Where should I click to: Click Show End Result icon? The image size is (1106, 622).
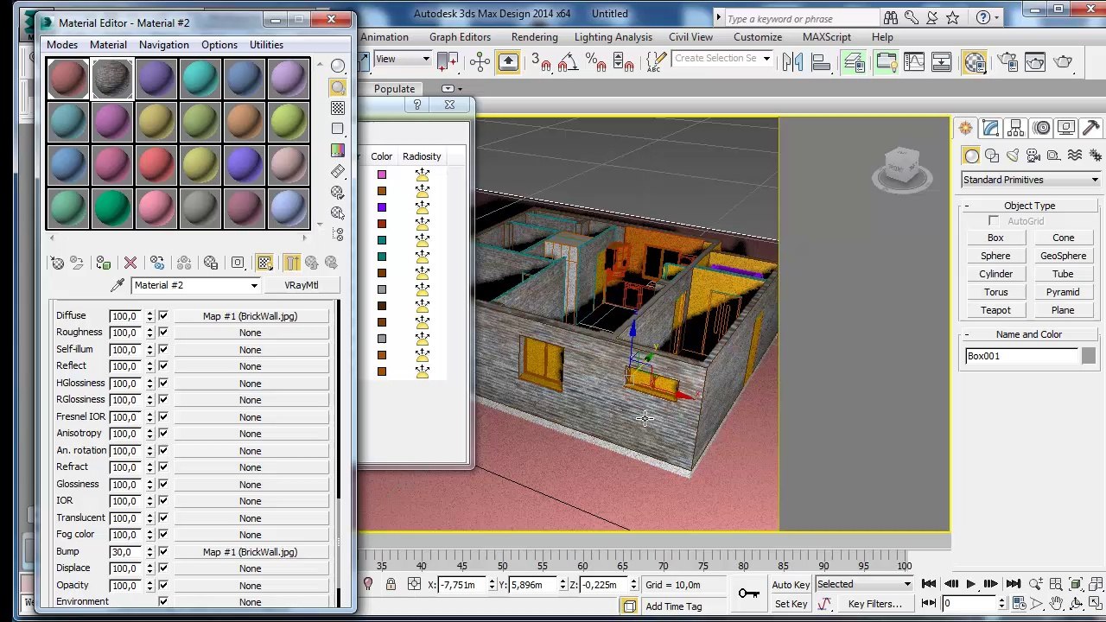(x=291, y=263)
